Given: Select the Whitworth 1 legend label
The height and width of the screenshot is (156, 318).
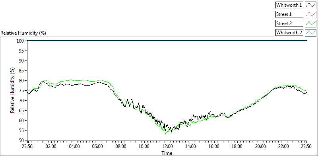Looking at the screenshot, I should (289, 5).
